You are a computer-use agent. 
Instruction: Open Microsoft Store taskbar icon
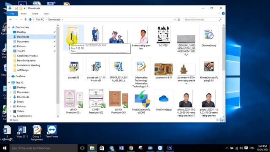[x=102, y=148]
